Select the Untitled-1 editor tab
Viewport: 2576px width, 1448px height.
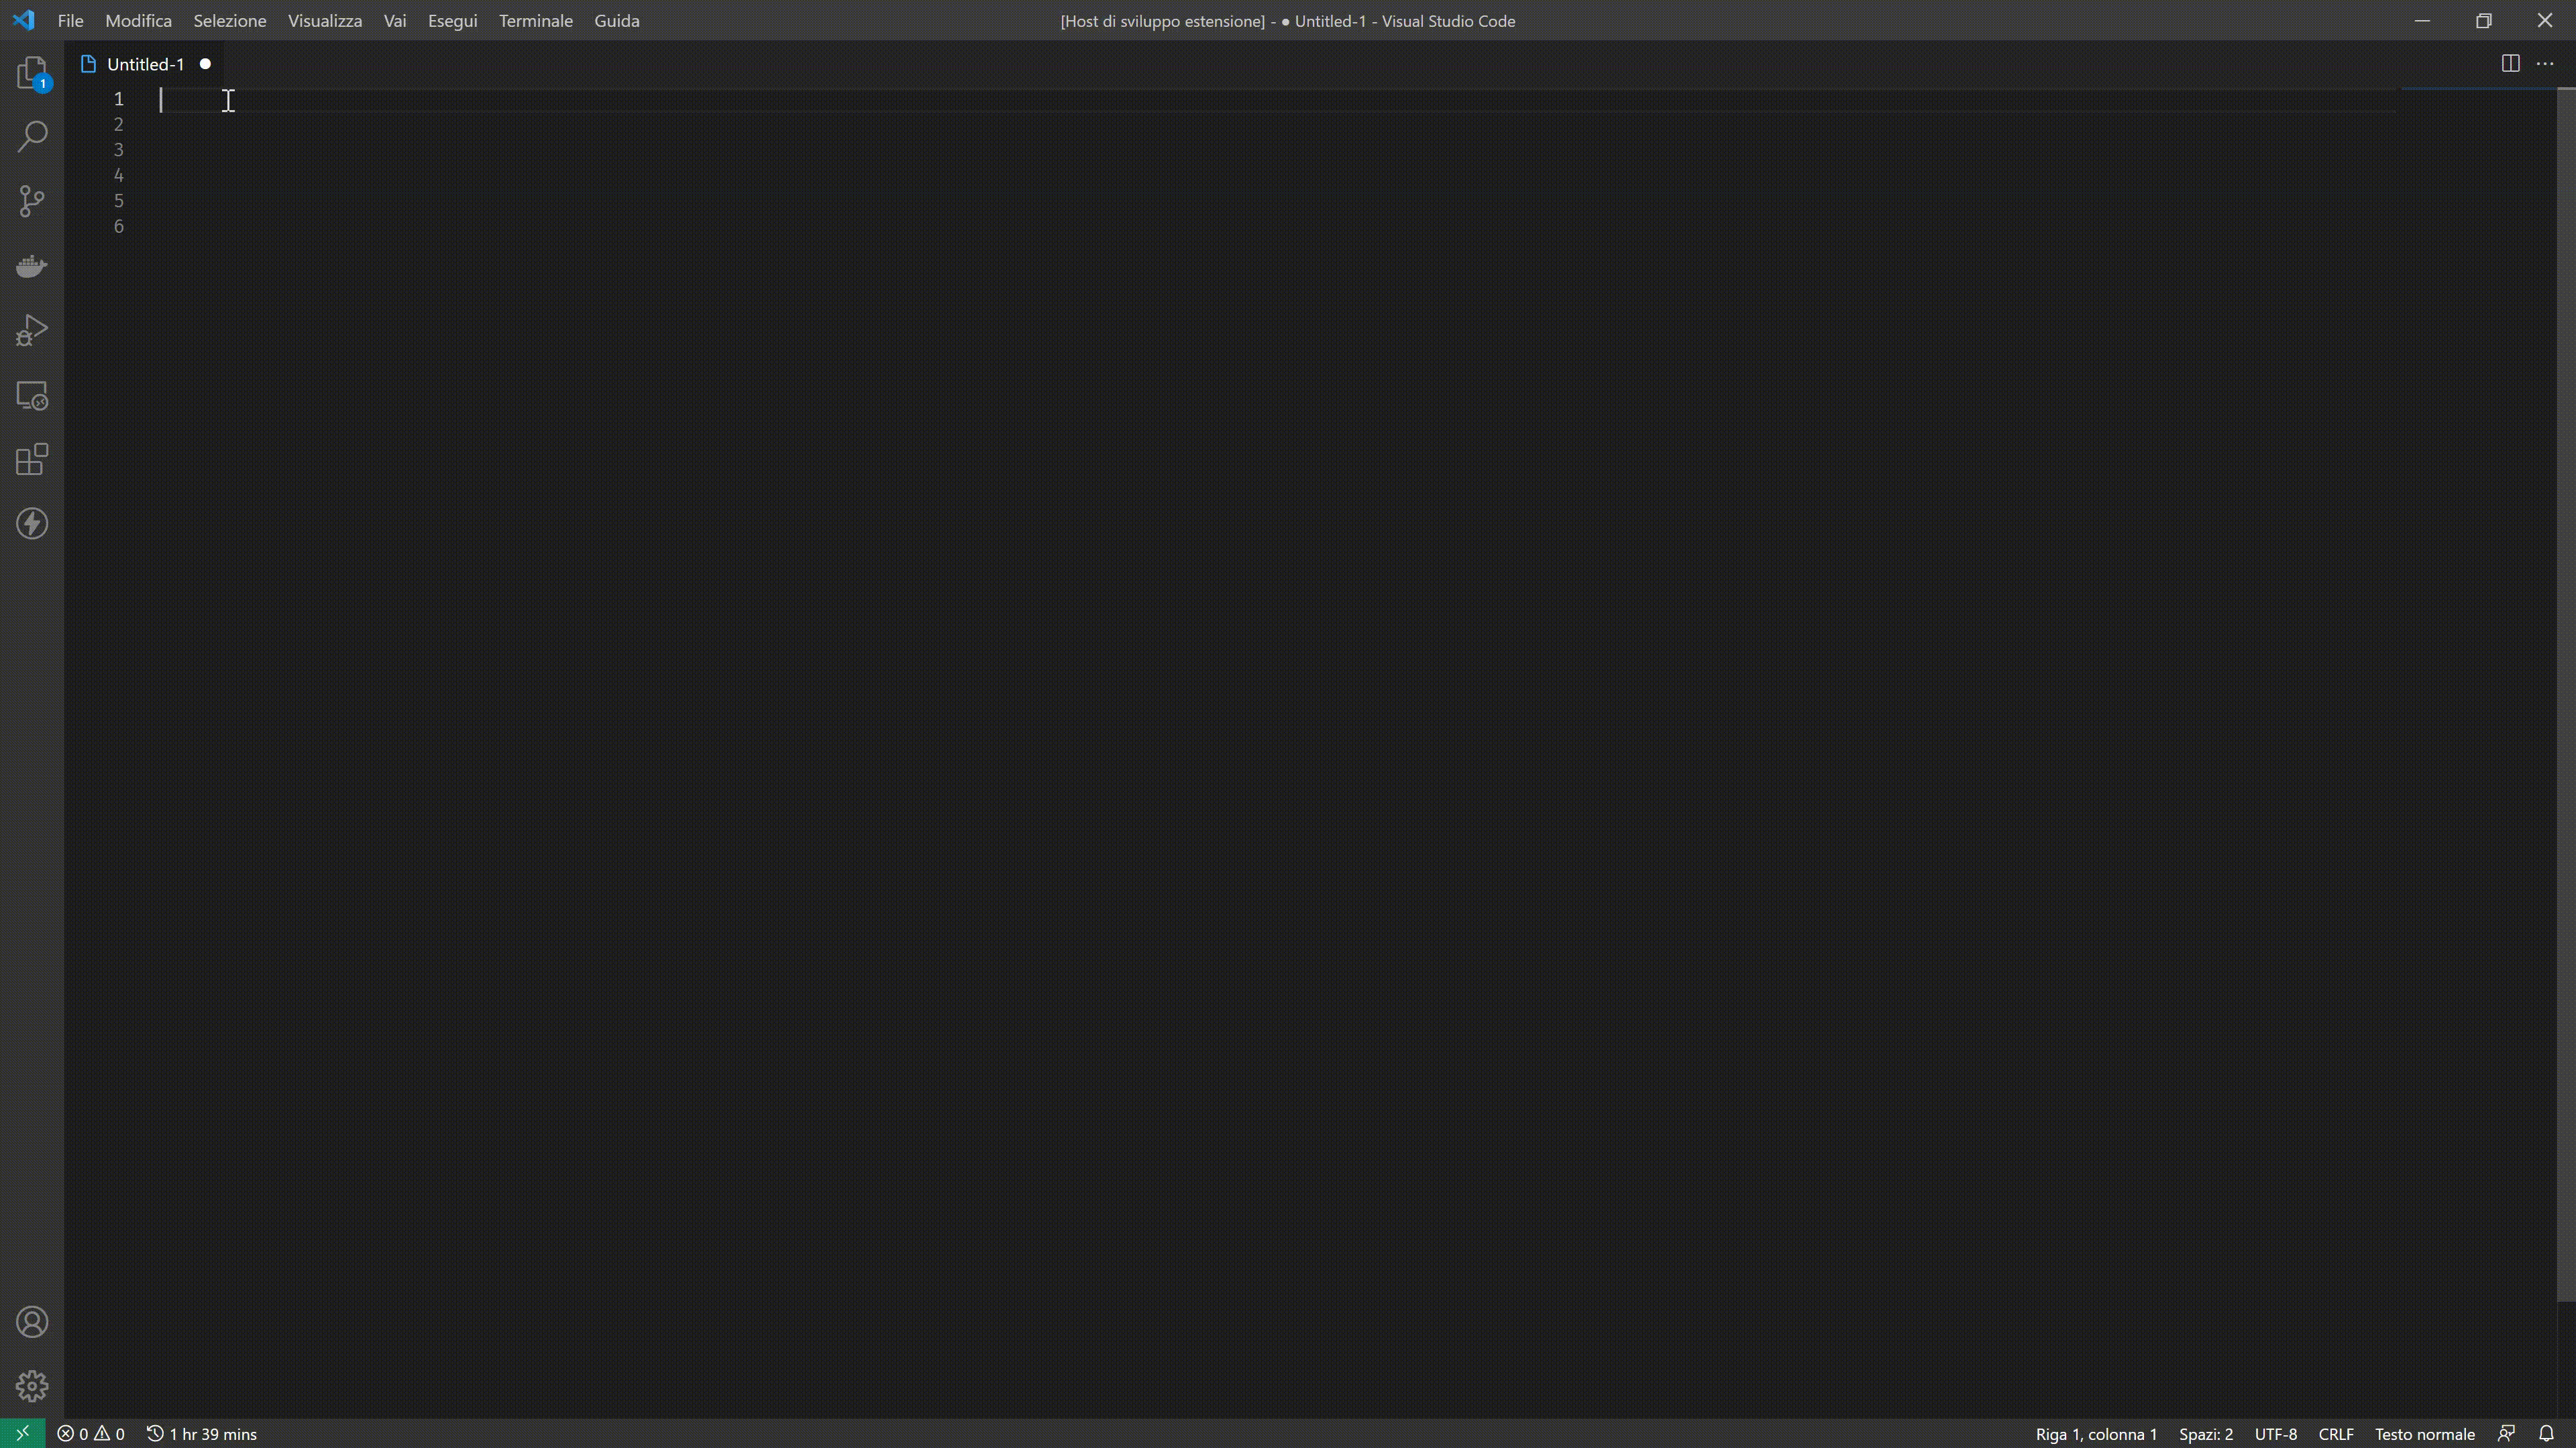[x=145, y=64]
